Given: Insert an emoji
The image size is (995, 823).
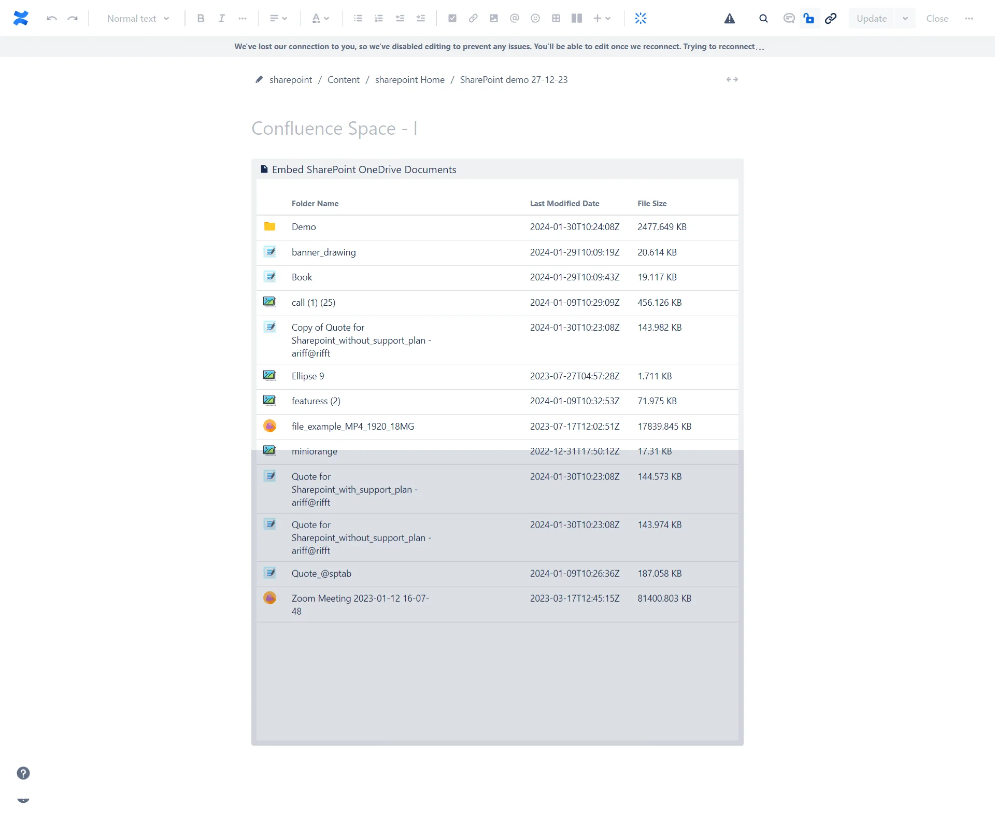Looking at the screenshot, I should click(535, 19).
